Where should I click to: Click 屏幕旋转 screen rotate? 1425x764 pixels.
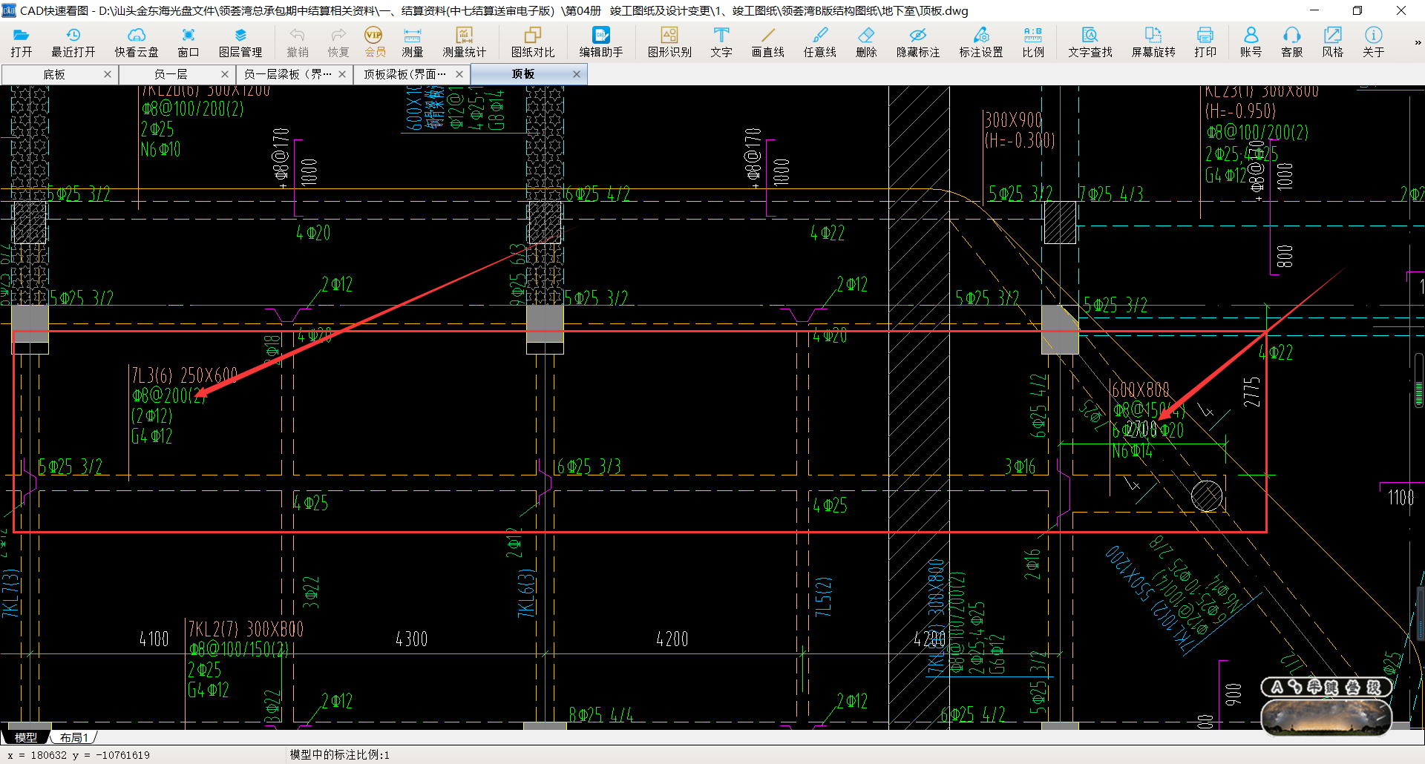click(x=1153, y=42)
